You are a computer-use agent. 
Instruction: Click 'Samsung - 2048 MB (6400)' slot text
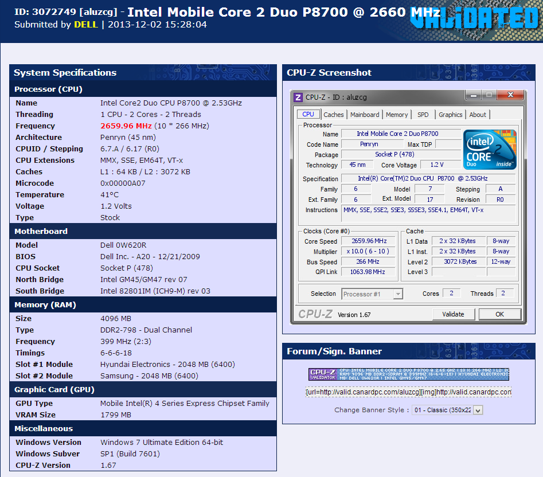(149, 376)
